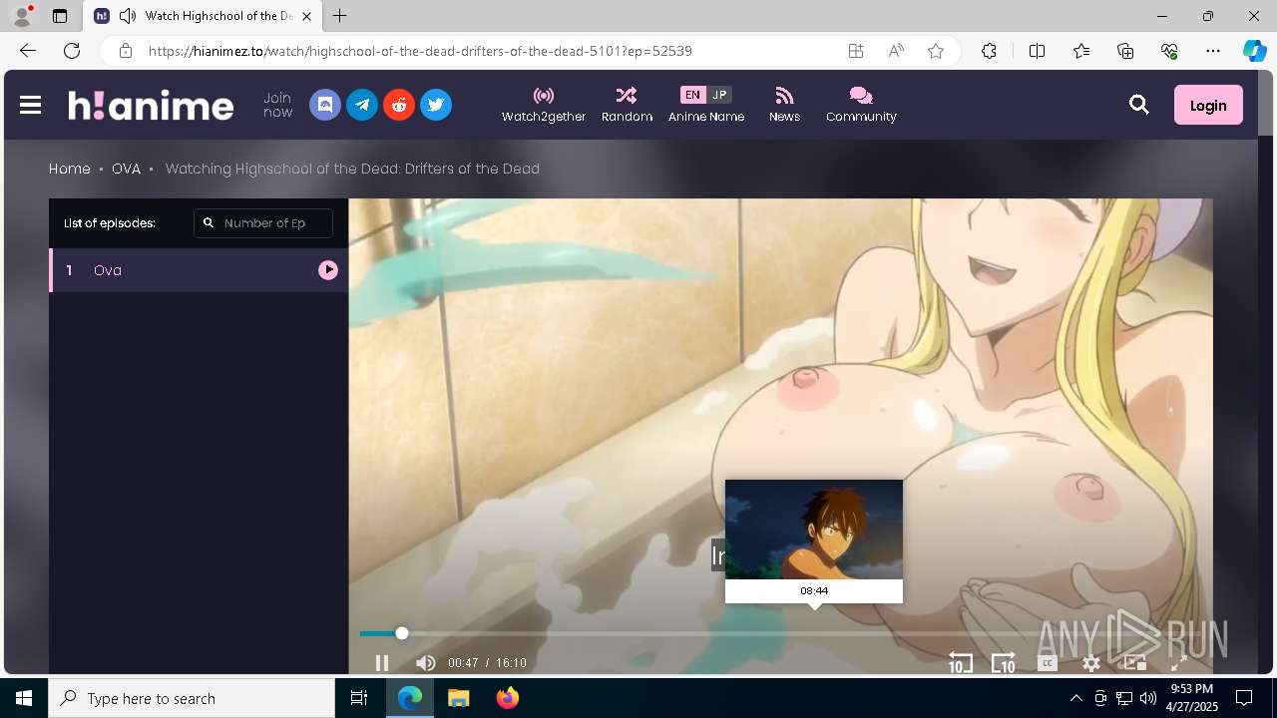The width and height of the screenshot is (1277, 718).
Task: Click the browser address bar URL
Action: (x=420, y=51)
